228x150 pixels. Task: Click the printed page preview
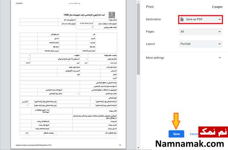click(x=68, y=74)
